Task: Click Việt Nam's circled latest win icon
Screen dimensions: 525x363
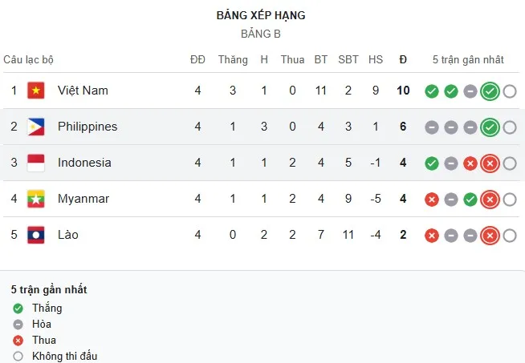Action: coord(490,91)
